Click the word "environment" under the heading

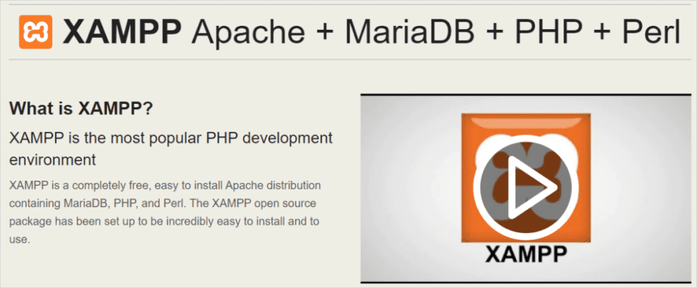(x=52, y=160)
